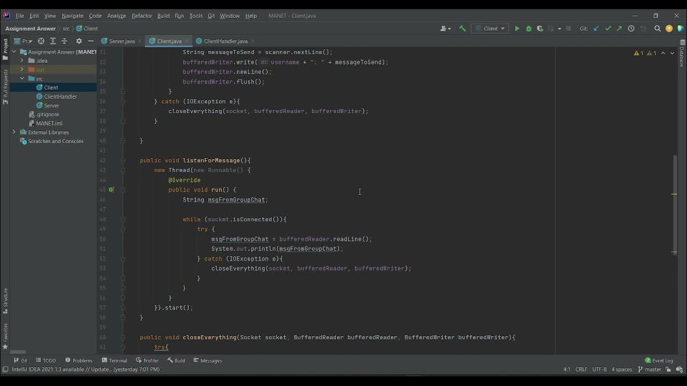Collapse the Assignment Answer project root

(14, 51)
